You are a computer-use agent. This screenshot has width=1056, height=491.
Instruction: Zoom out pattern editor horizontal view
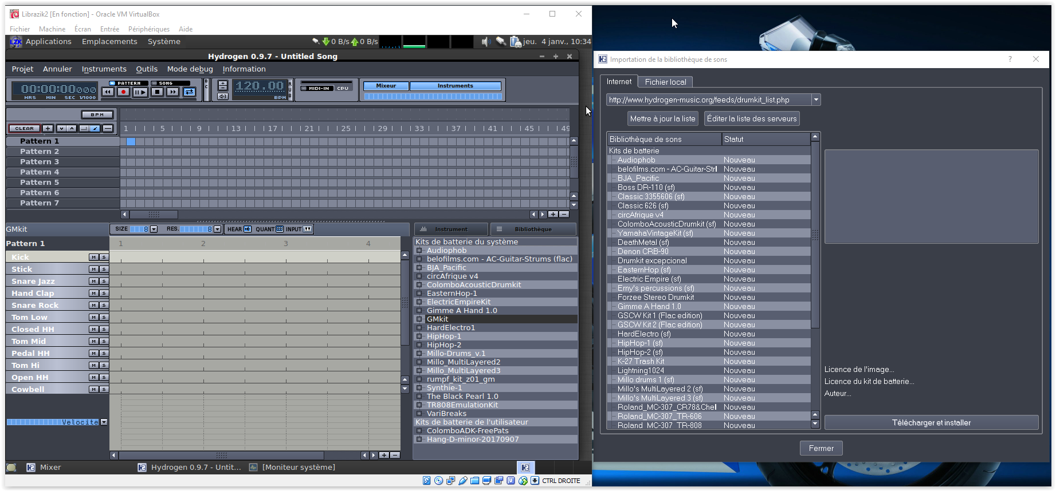coord(395,455)
